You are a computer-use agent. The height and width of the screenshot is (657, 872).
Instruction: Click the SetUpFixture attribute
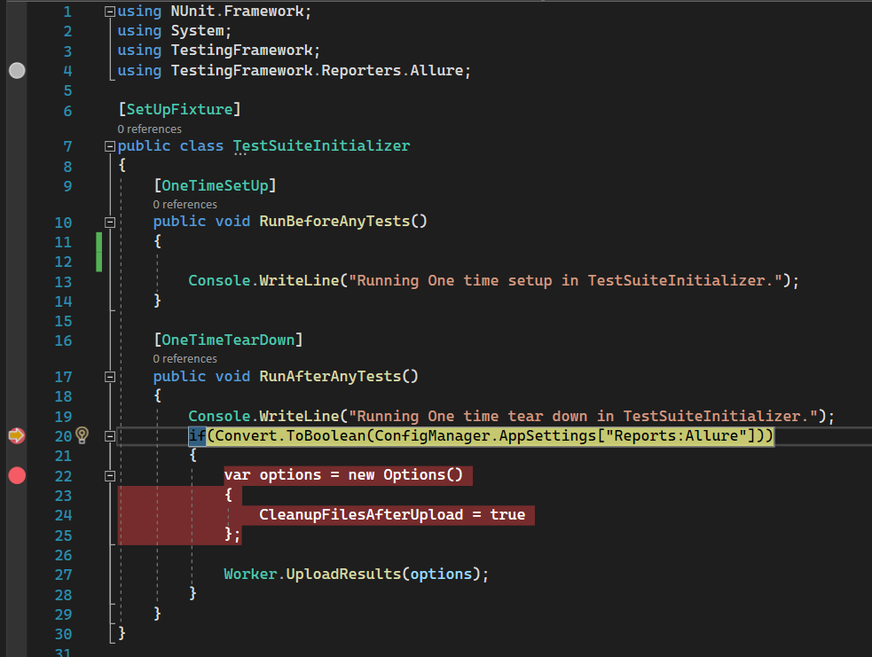(x=179, y=110)
